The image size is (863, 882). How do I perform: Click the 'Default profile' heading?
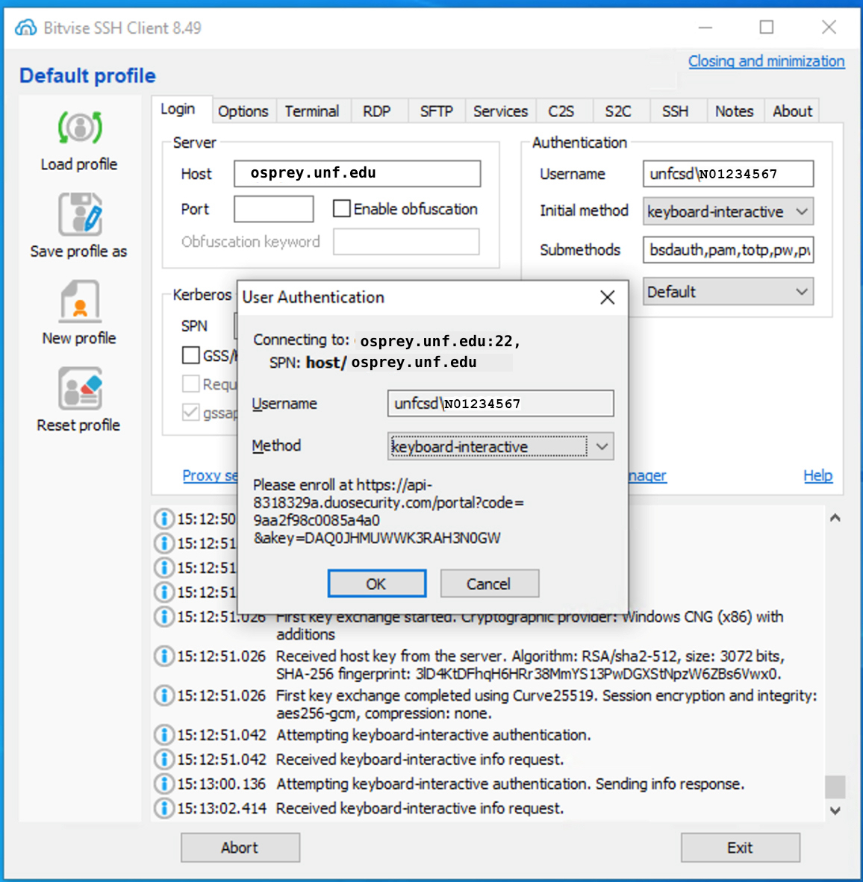(88, 75)
